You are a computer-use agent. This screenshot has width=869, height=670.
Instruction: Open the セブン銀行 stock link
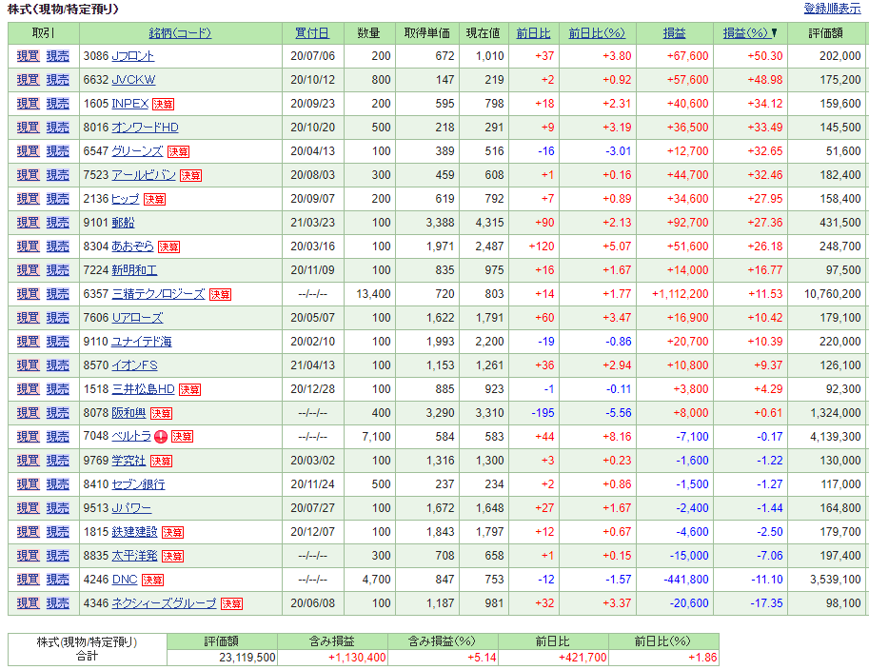(139, 485)
